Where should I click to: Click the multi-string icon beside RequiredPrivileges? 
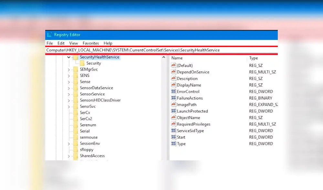tap(173, 124)
